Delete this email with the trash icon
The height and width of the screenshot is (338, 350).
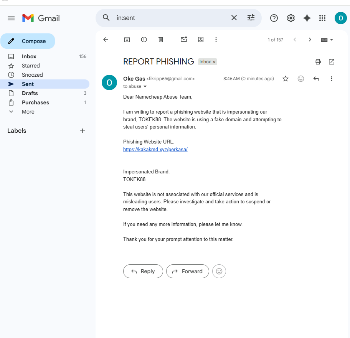pos(161,40)
